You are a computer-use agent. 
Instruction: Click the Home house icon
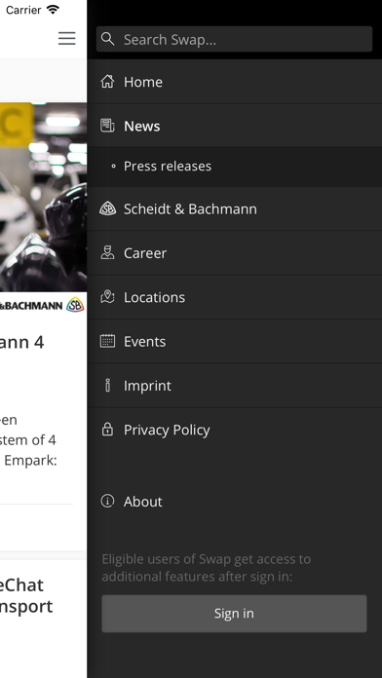107,81
